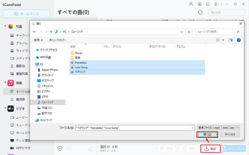
Task: Open the file type filter dropdown
Action: click(x=219, y=128)
